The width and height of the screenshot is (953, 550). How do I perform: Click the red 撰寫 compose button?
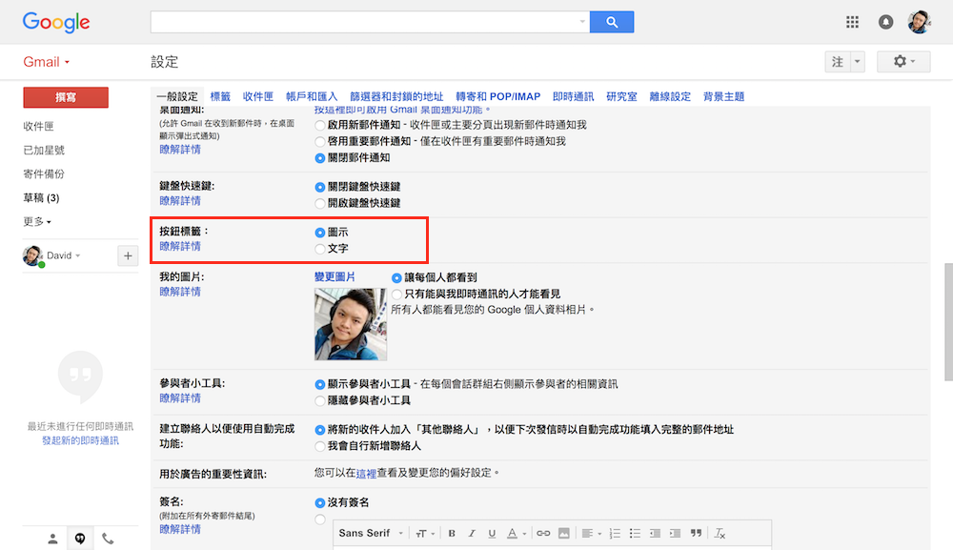pyautogui.click(x=66, y=97)
